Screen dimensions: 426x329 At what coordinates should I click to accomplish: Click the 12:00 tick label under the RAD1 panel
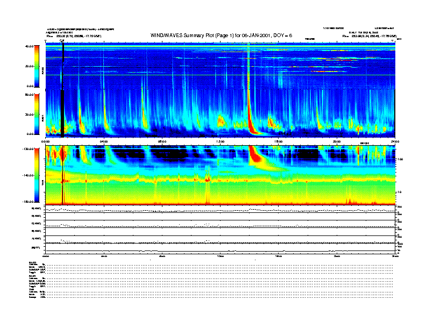(x=221, y=141)
